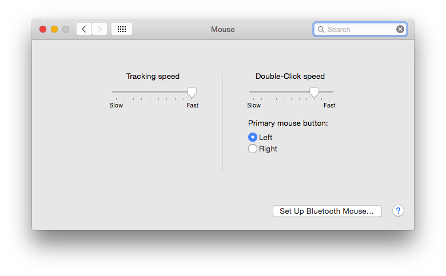Select Right as primary mouse button

(x=253, y=149)
